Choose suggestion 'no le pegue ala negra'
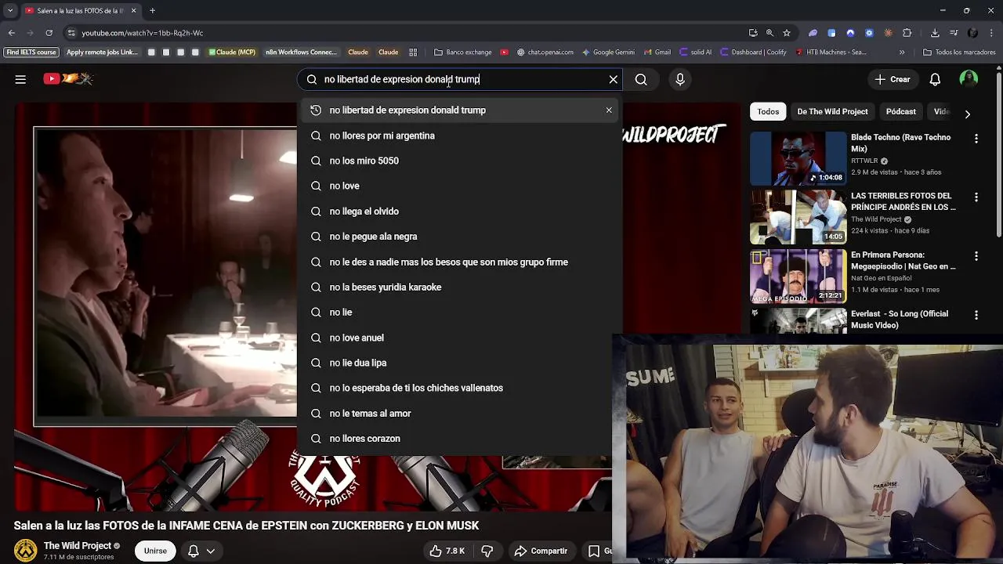 [458, 237]
